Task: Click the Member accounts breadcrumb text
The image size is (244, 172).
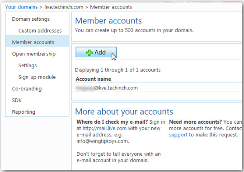Action: 111,7
